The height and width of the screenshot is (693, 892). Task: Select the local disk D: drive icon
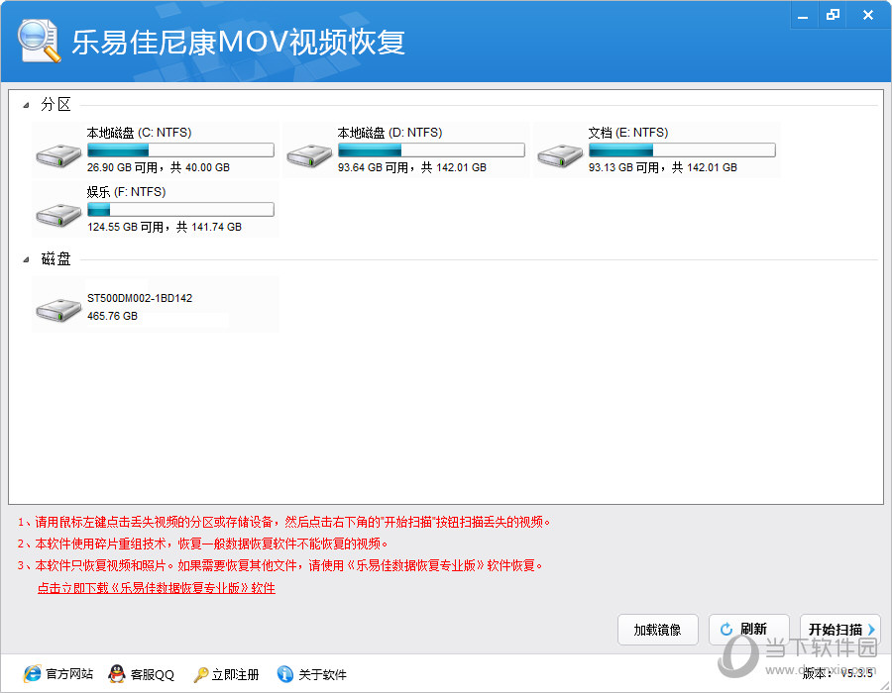point(309,155)
